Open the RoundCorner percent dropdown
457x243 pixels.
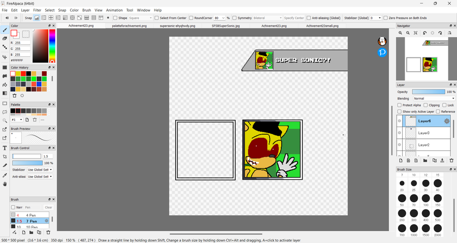point(220,18)
